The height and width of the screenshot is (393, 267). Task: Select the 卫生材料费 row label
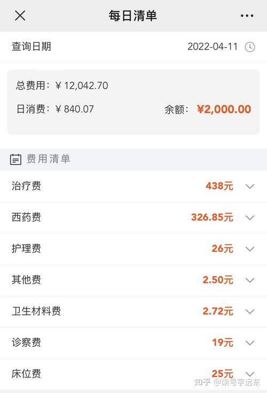tap(36, 311)
